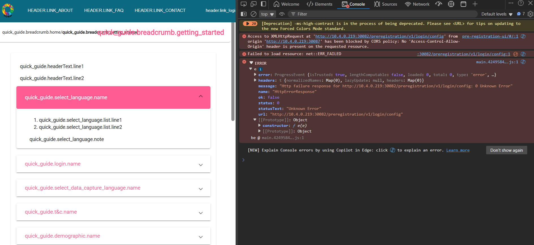Click the 7 issues message badge
This screenshot has height=245, width=534.
pos(521,14)
